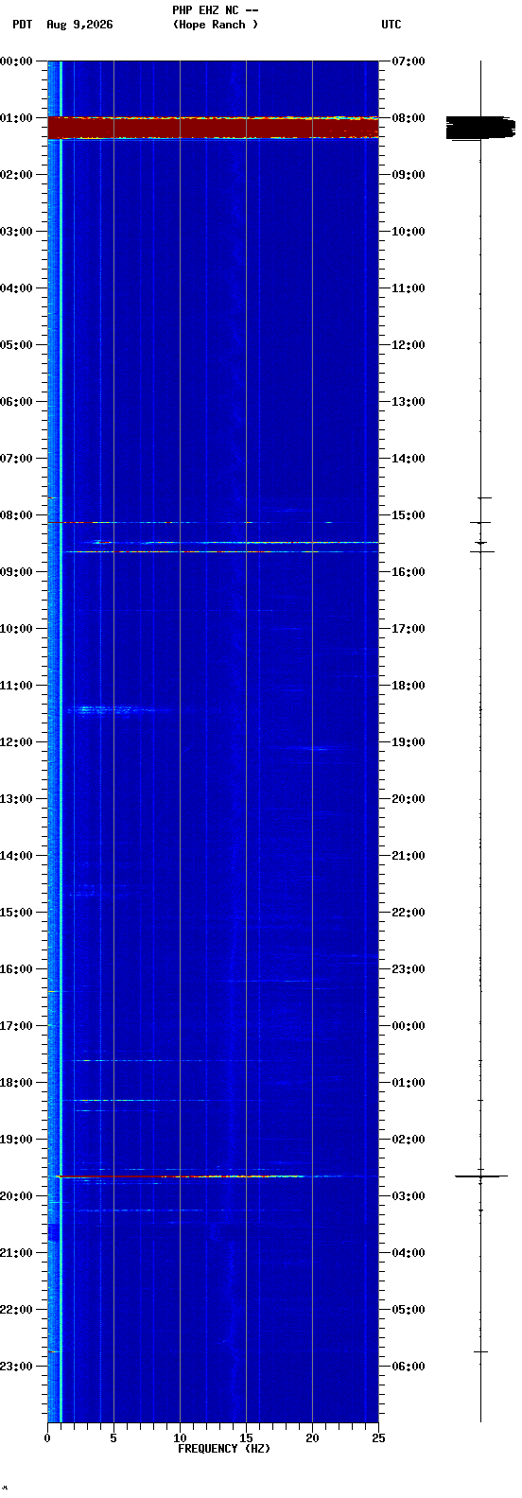Click the 'FREQUENCY (HZ)' axis label
Screen dimensions: 522x1498
pyautogui.click(x=224, y=1449)
